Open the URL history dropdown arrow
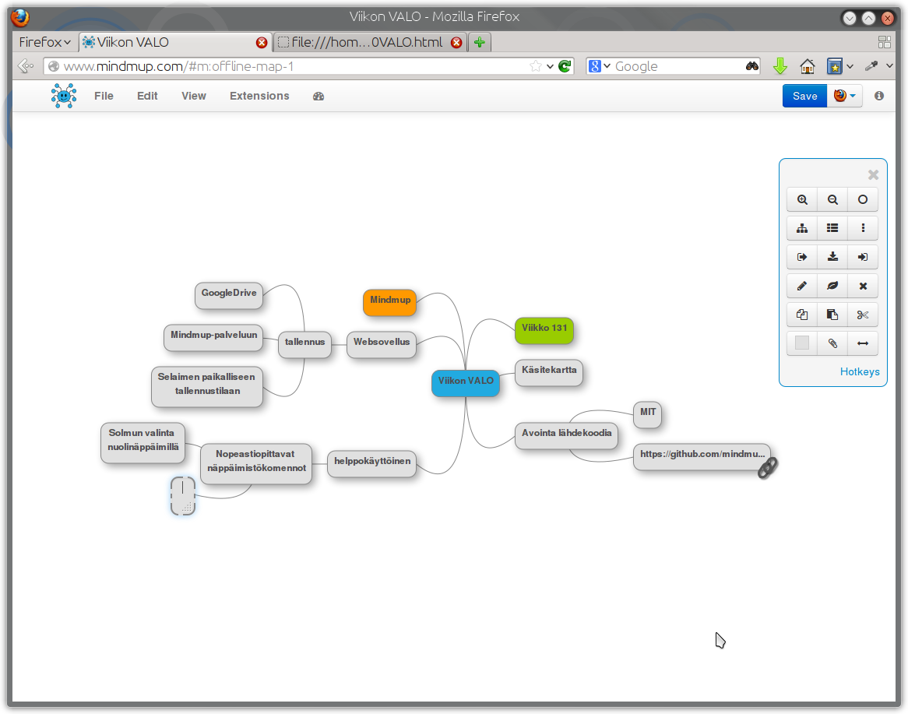This screenshot has width=908, height=714. click(x=550, y=67)
